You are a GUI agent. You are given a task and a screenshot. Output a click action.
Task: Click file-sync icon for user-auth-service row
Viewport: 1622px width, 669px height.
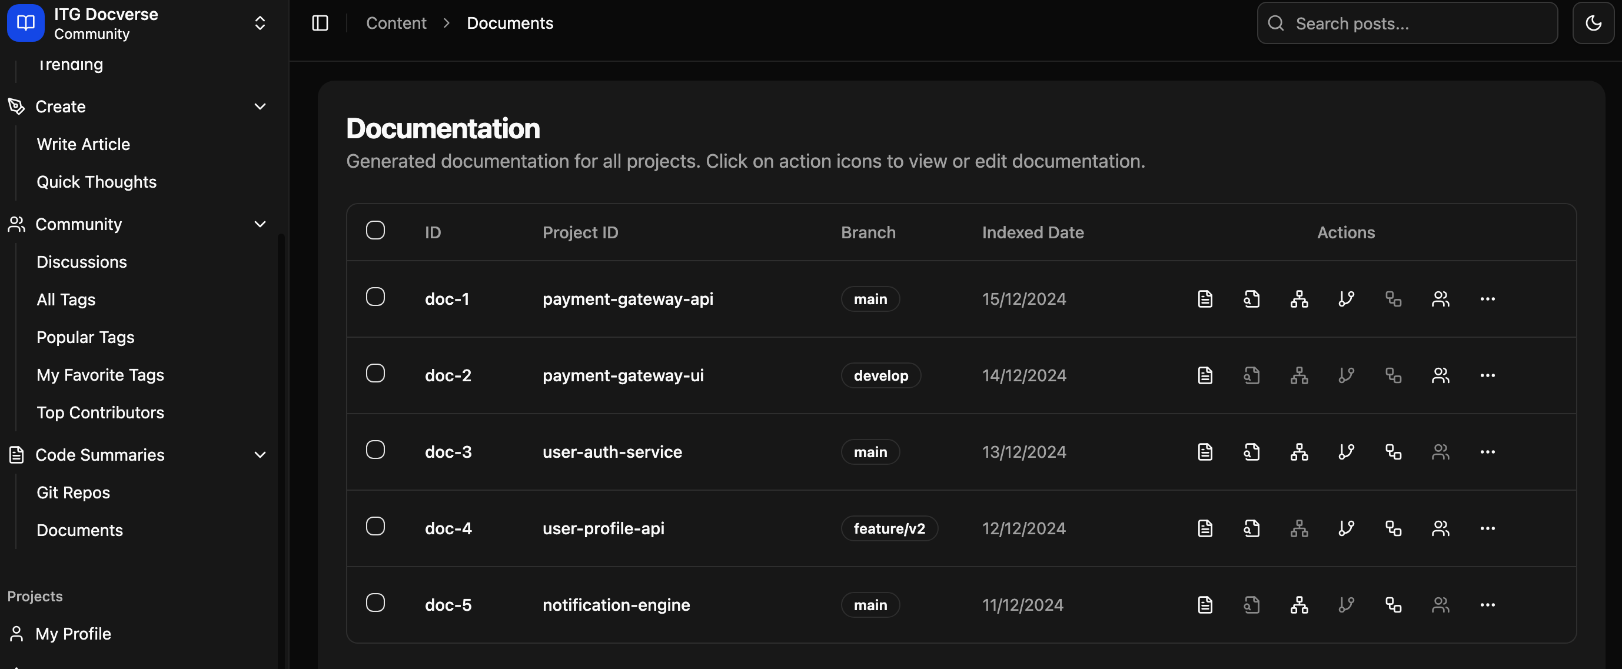1252,452
